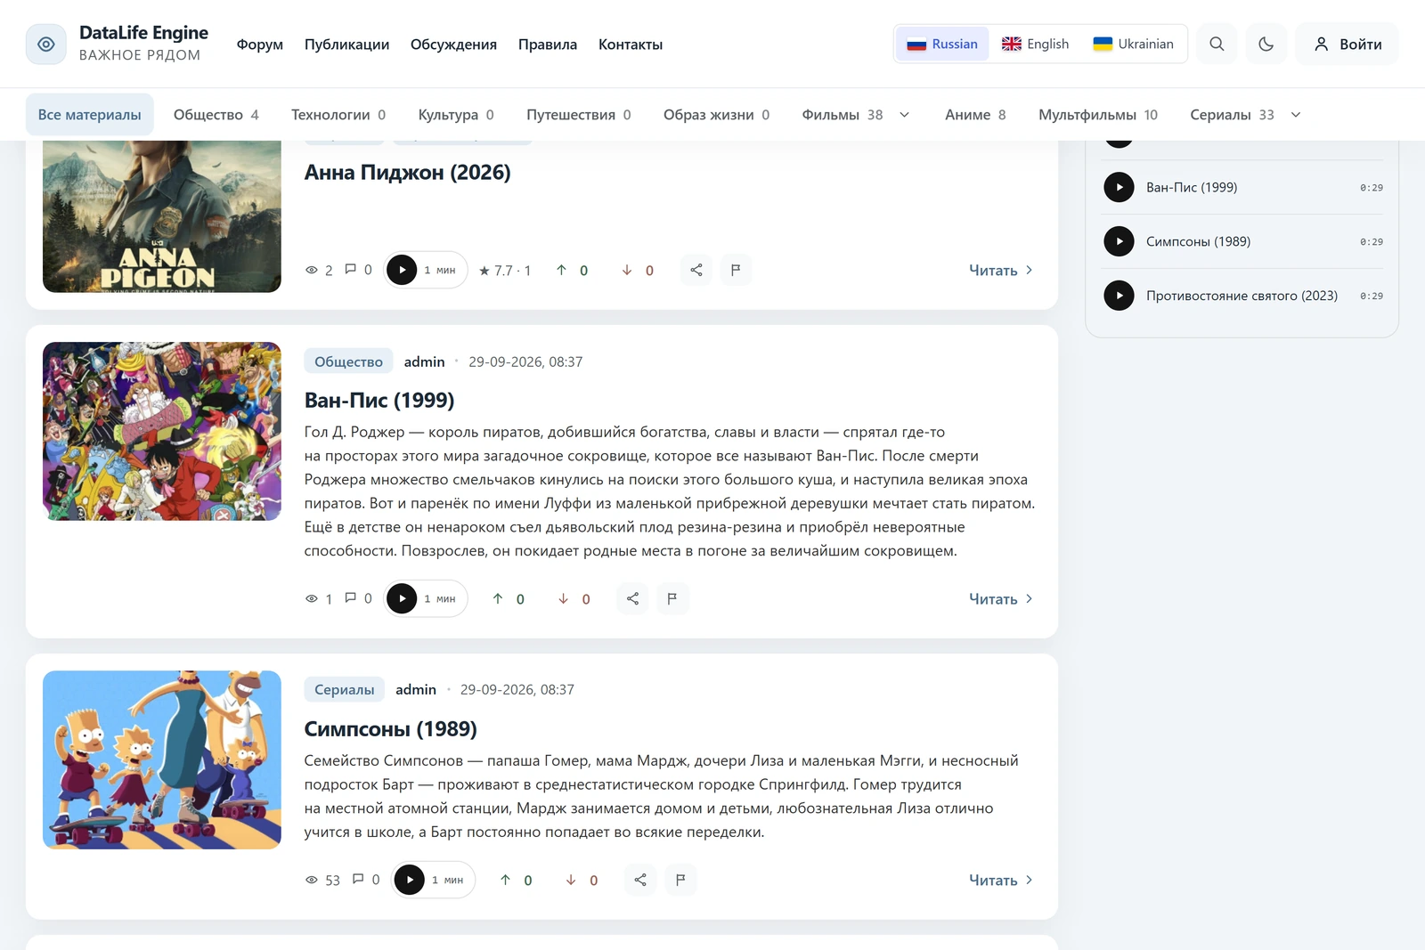Viewport: 1425px width, 950px height.
Task: Play audio for Ван-Пис (1999) article
Action: [x=402, y=598]
